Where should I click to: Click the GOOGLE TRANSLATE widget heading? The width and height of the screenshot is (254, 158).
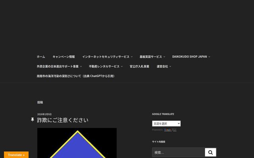[163, 114]
